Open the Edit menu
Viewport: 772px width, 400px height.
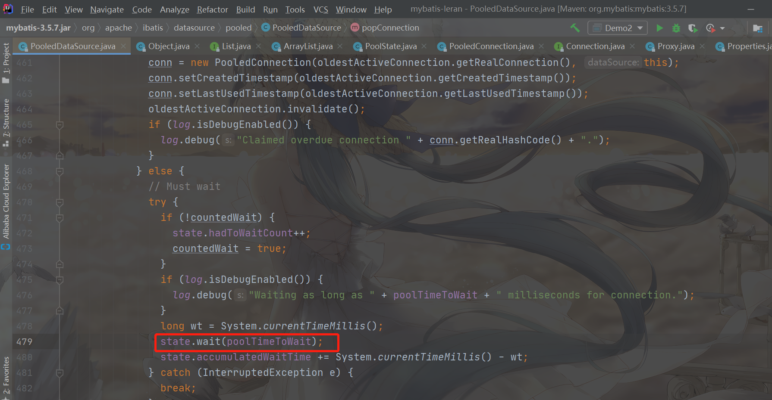pyautogui.click(x=49, y=9)
